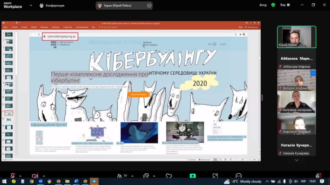Screen dimensions: 330x185
Task: Open the reactions heart icon
Action: click(x=169, y=176)
